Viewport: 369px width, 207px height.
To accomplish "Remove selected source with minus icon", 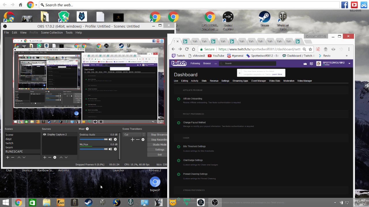I will point(50,157).
